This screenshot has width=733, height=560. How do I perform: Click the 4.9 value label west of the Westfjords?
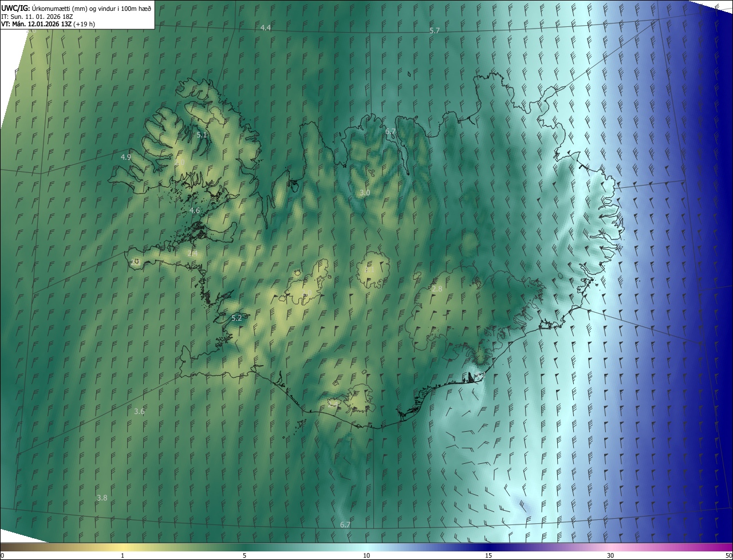tap(126, 157)
